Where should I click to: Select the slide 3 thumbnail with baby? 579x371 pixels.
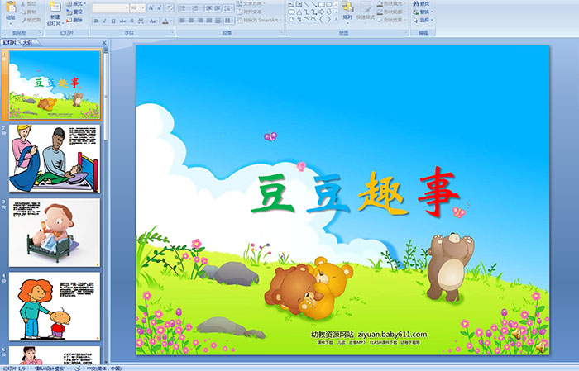pos(54,233)
